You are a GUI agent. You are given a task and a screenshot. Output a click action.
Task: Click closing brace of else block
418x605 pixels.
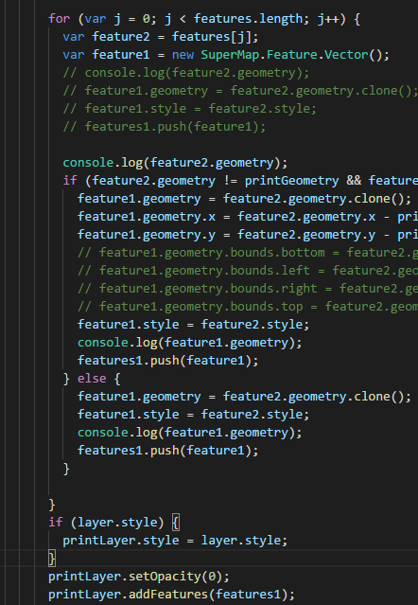(66, 469)
